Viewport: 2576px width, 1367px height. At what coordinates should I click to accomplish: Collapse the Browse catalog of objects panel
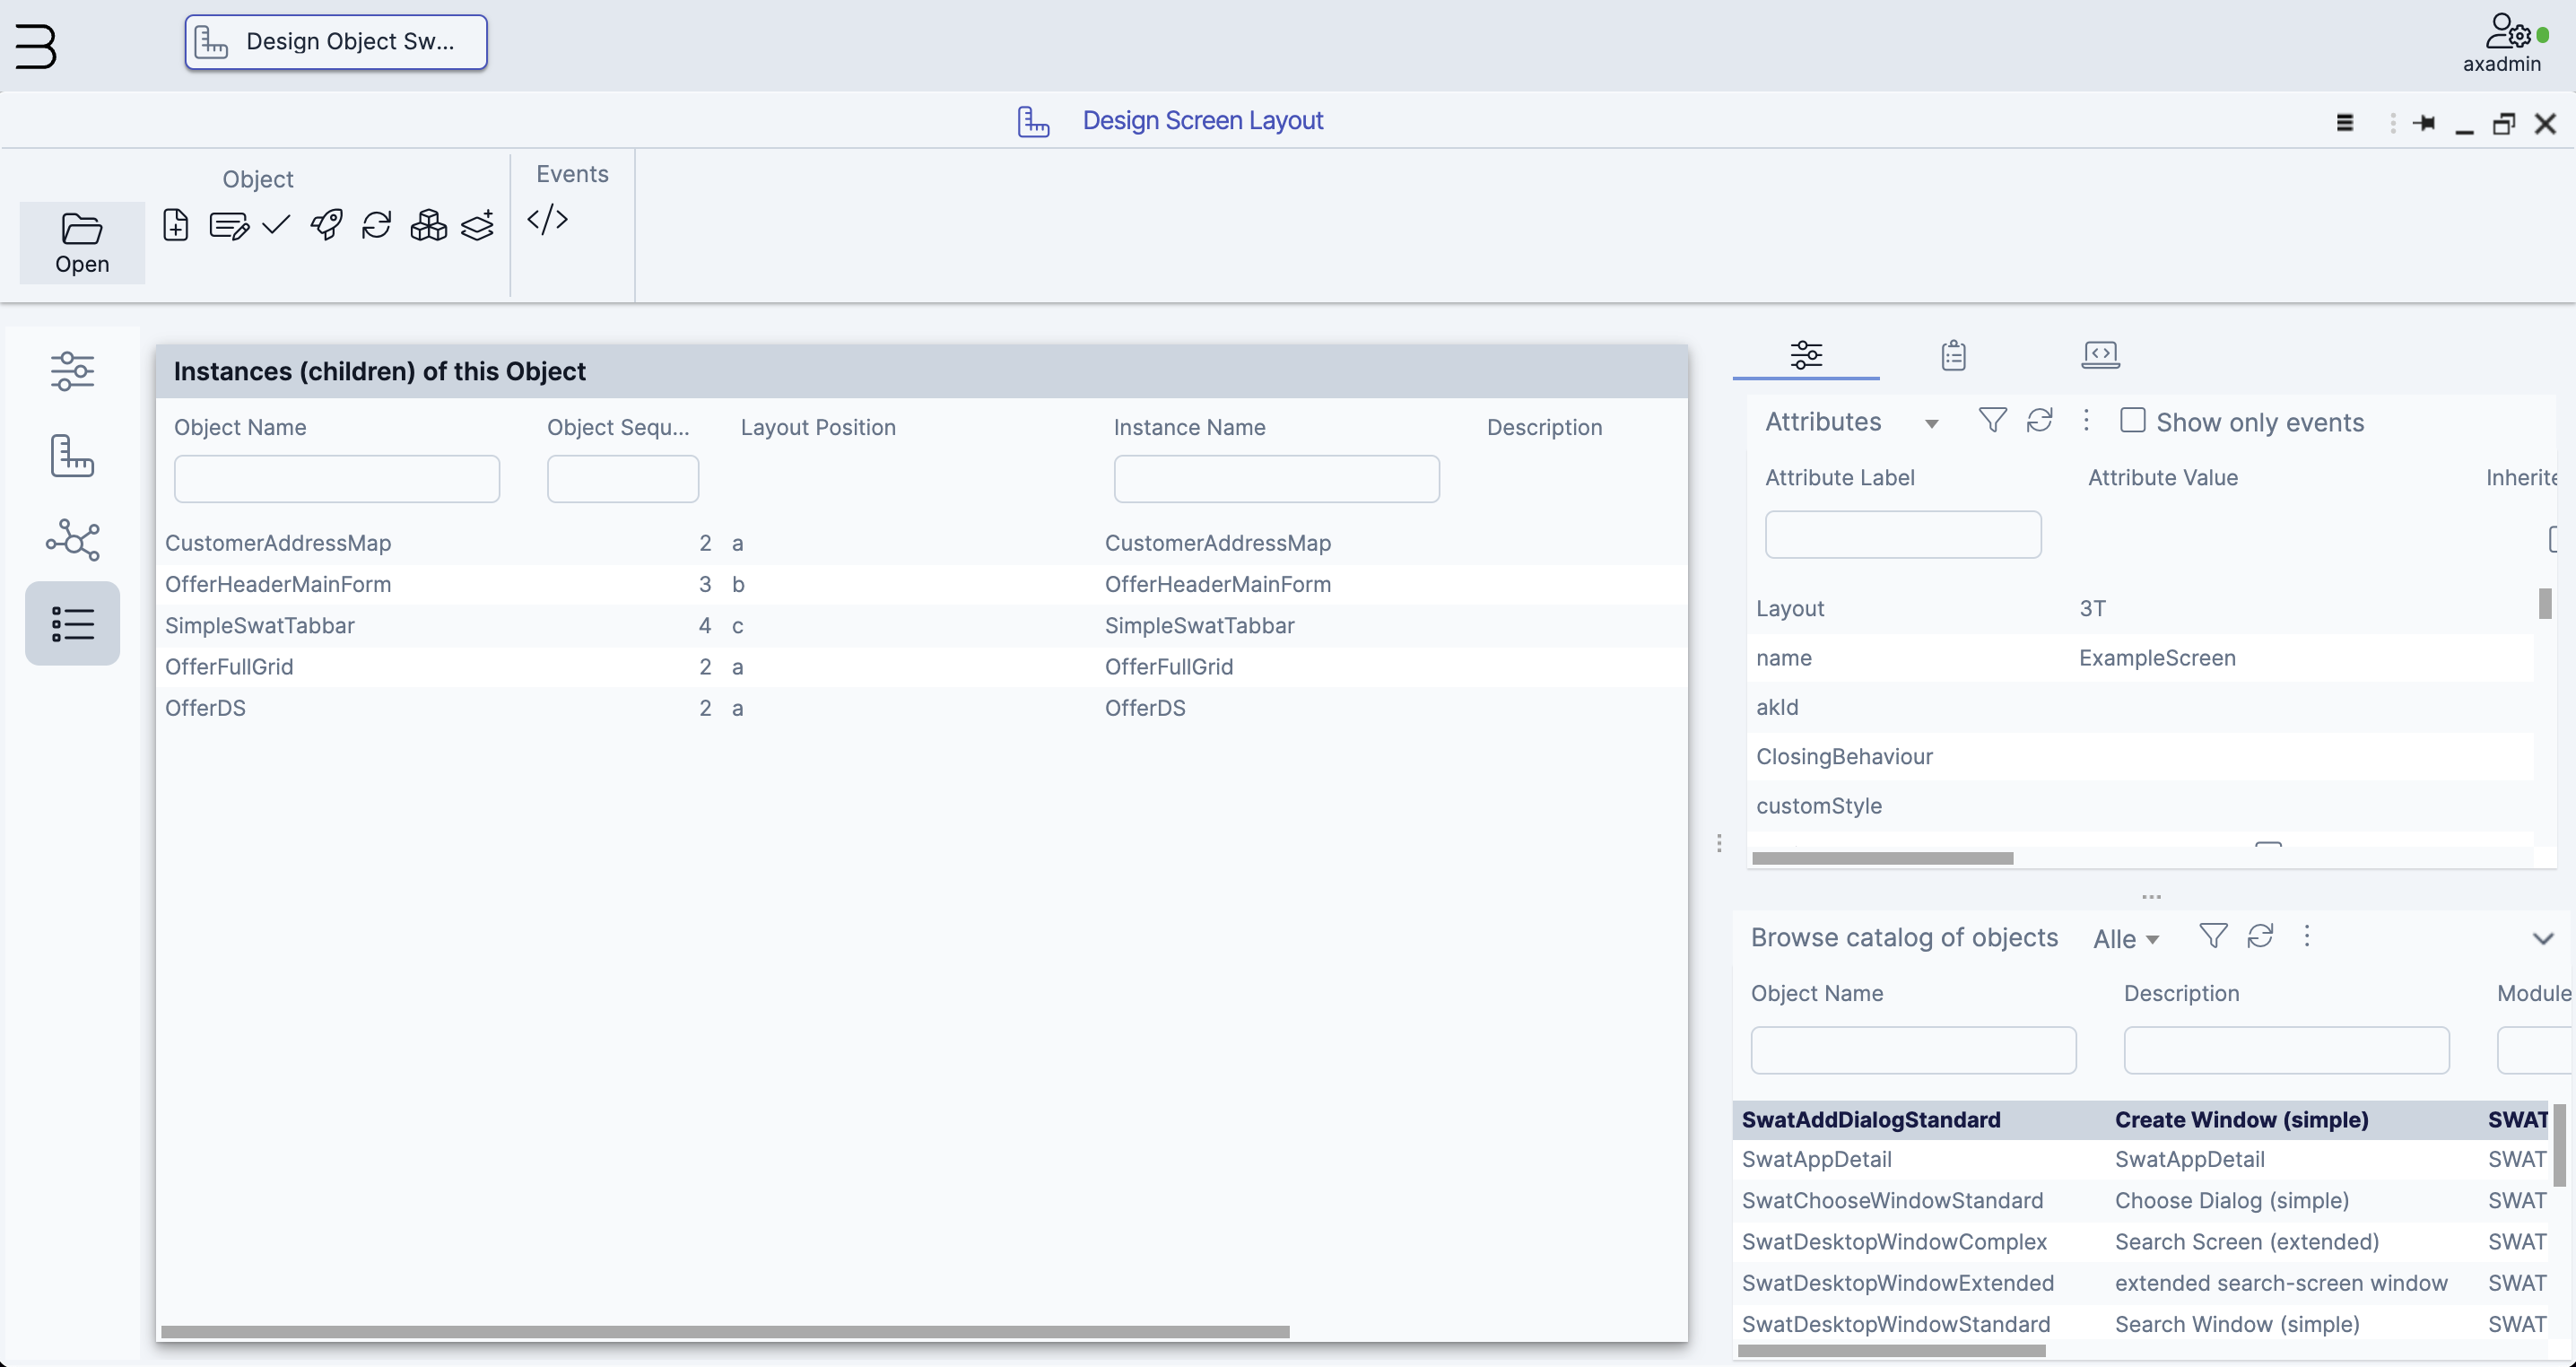[2543, 939]
